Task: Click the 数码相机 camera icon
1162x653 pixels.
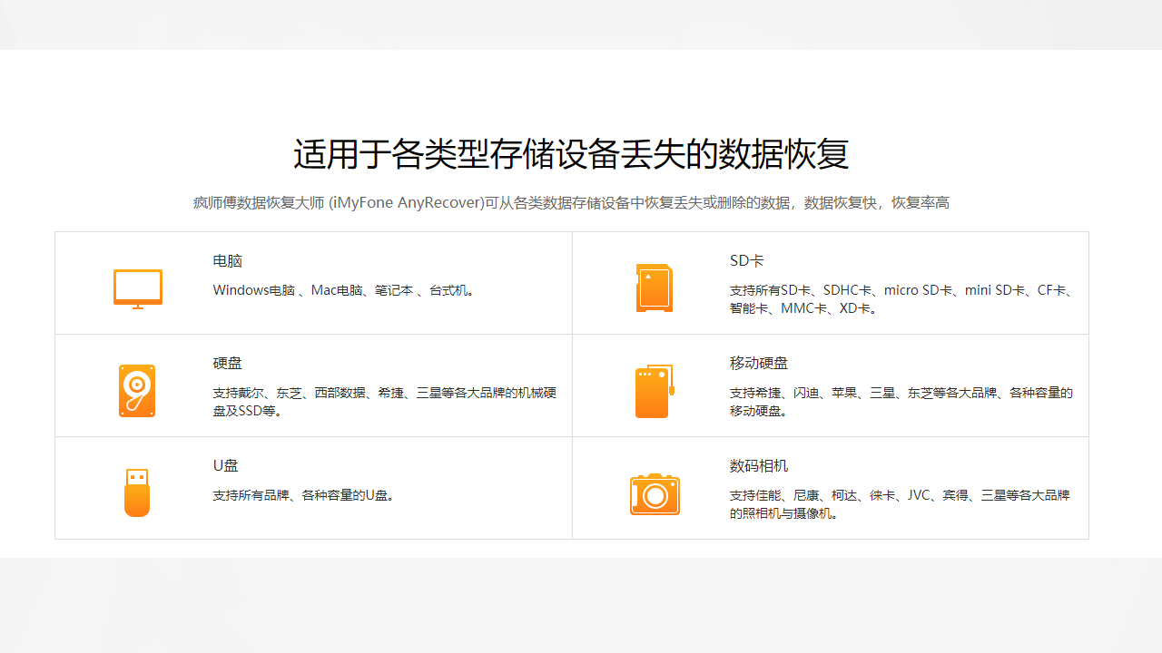Action: click(655, 493)
